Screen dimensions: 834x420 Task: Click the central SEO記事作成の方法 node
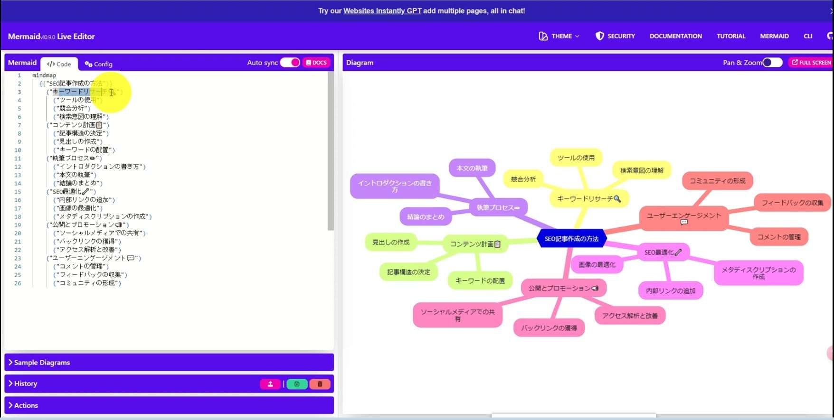(571, 239)
